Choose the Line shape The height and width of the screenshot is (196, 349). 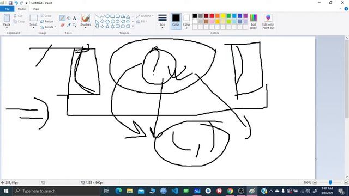click(97, 16)
